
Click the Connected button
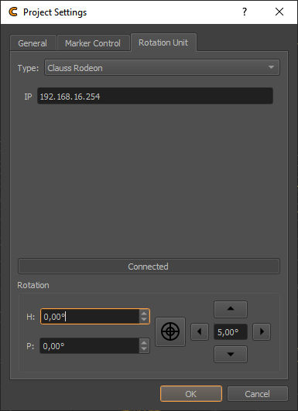149,267
